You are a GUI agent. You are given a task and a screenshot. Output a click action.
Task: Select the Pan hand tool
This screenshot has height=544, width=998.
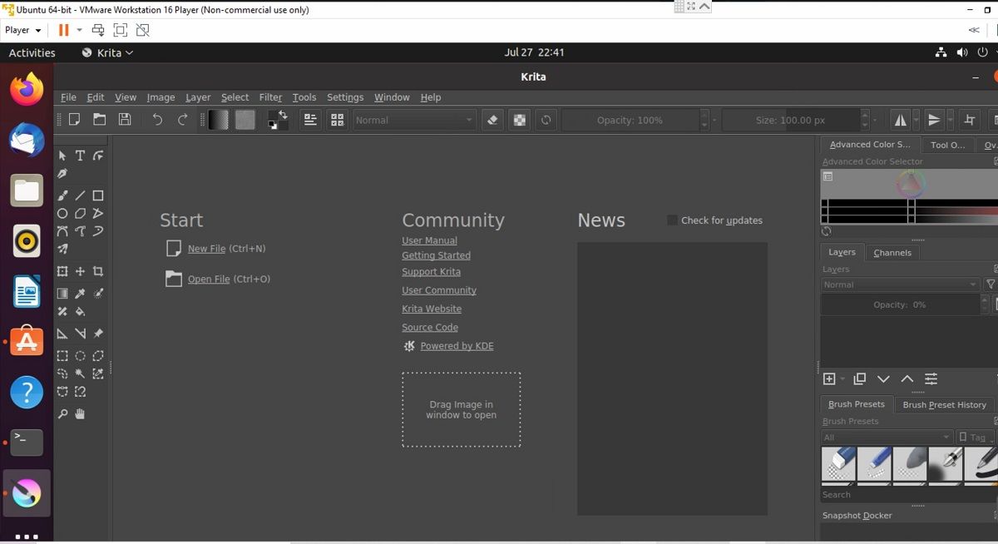coord(80,413)
